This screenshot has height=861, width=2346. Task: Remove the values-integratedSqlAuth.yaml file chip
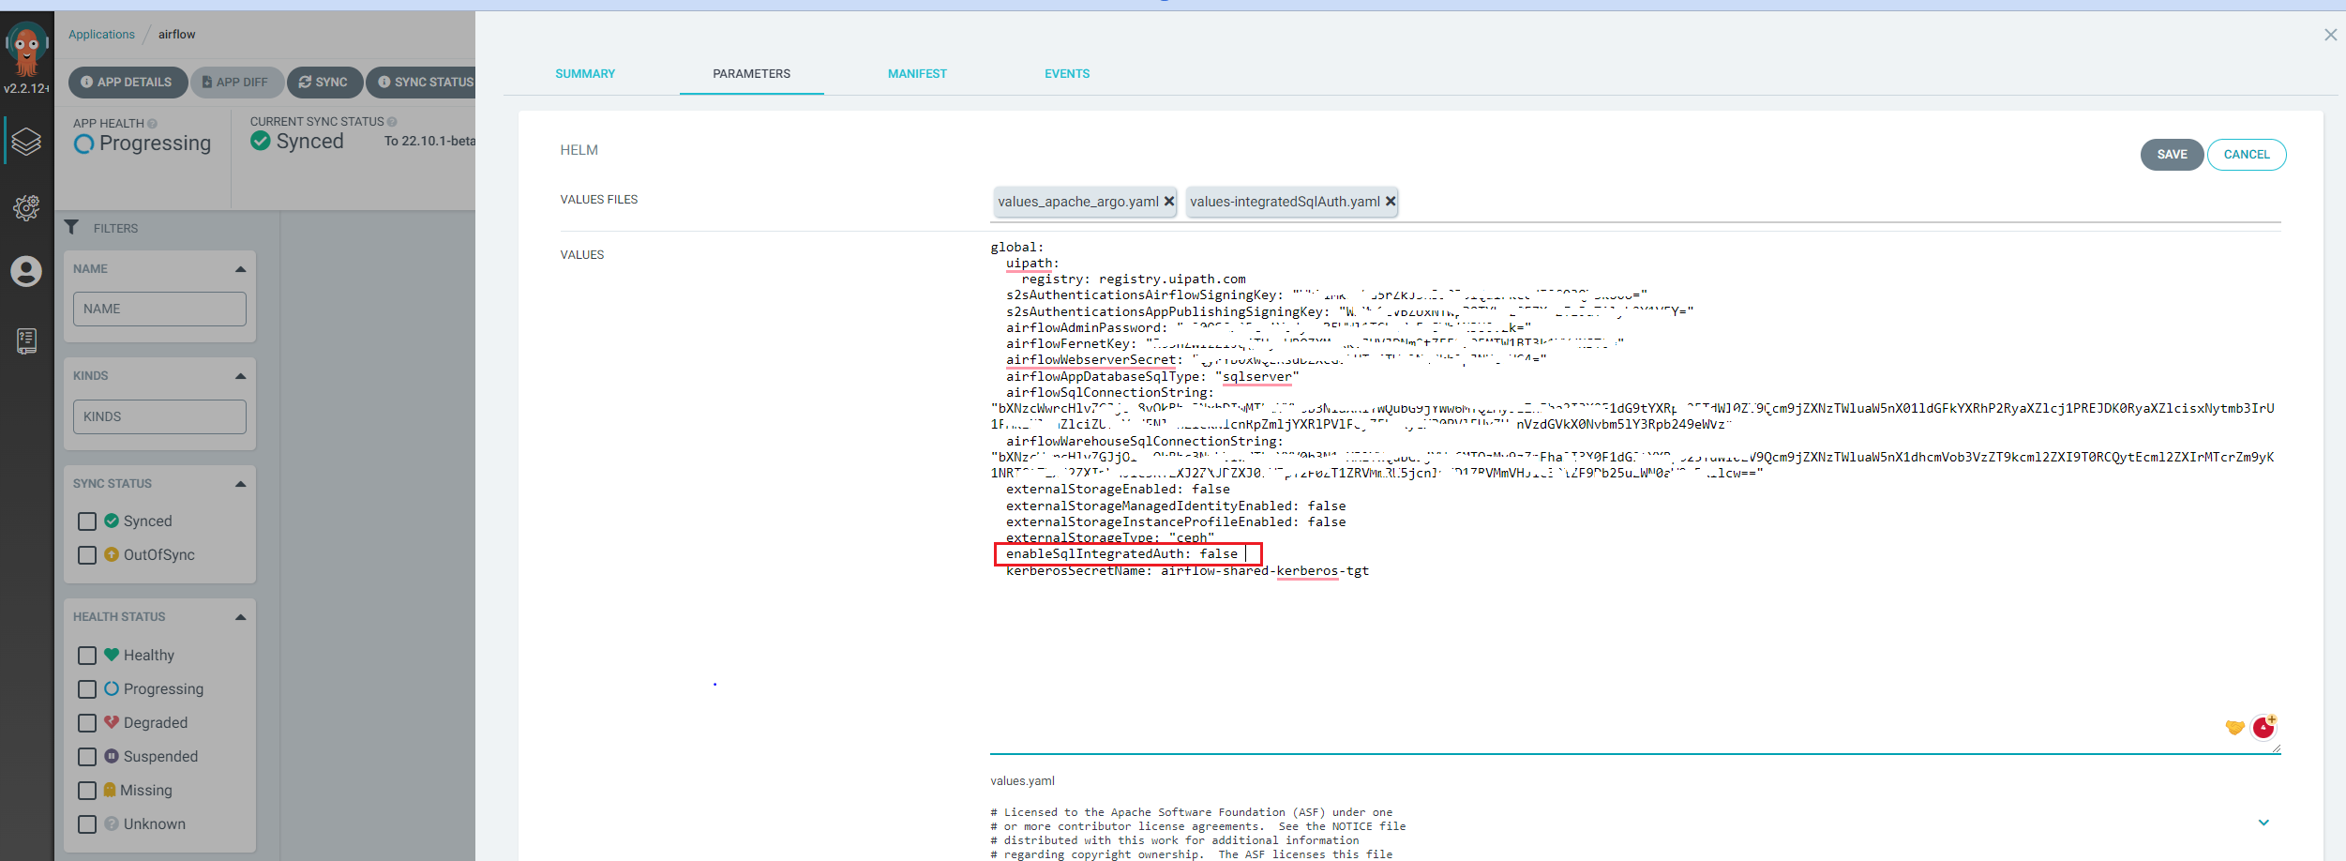[1391, 201]
